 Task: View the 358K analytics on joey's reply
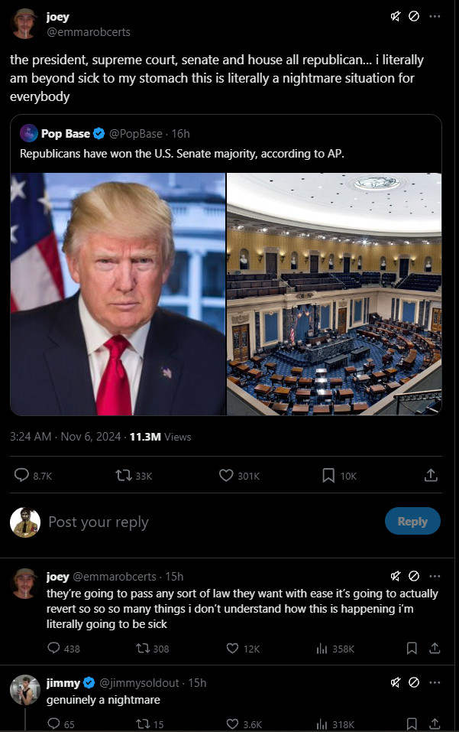pos(335,649)
